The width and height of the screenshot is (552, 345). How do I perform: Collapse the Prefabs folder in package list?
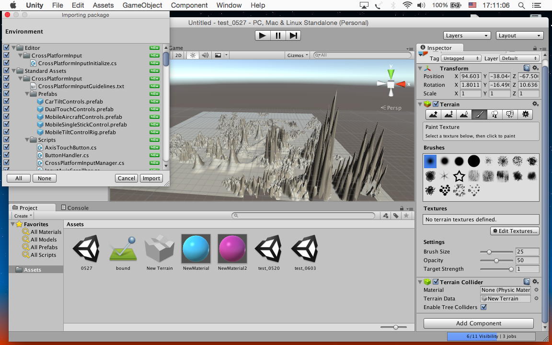pos(27,94)
